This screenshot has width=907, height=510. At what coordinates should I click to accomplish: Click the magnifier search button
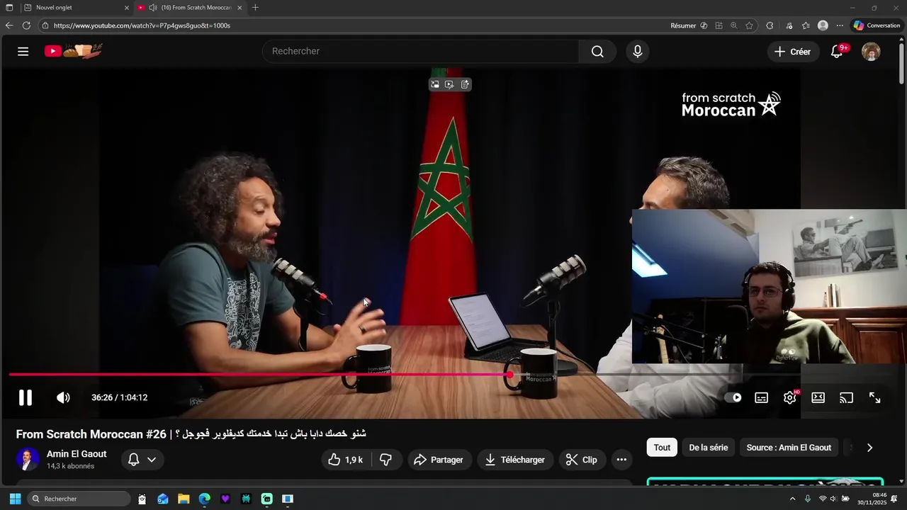pos(597,51)
